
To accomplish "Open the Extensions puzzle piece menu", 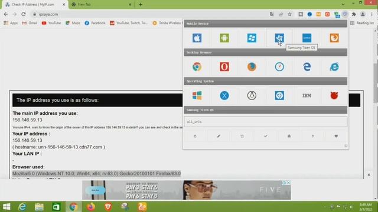I will [354, 14].
